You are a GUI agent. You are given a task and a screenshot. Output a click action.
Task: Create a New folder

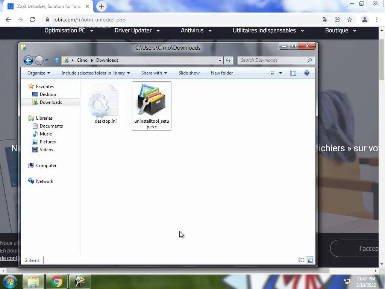tap(222, 73)
